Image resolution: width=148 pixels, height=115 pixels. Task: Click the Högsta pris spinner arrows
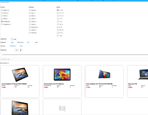21,50
